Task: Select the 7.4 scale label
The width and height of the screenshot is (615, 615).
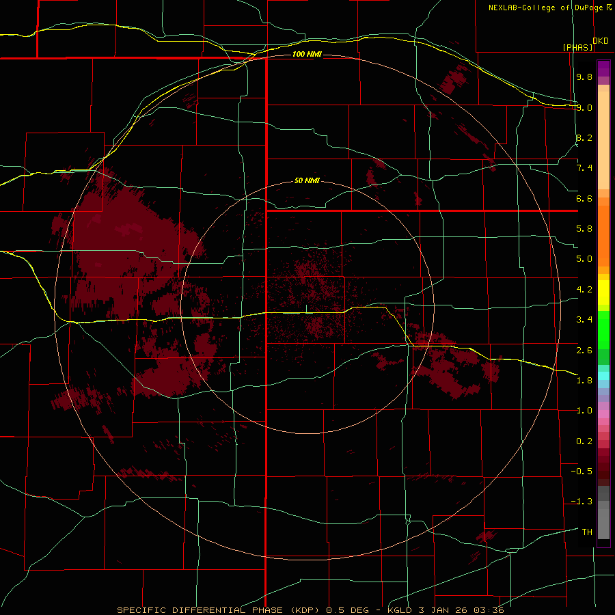Action: click(x=584, y=168)
